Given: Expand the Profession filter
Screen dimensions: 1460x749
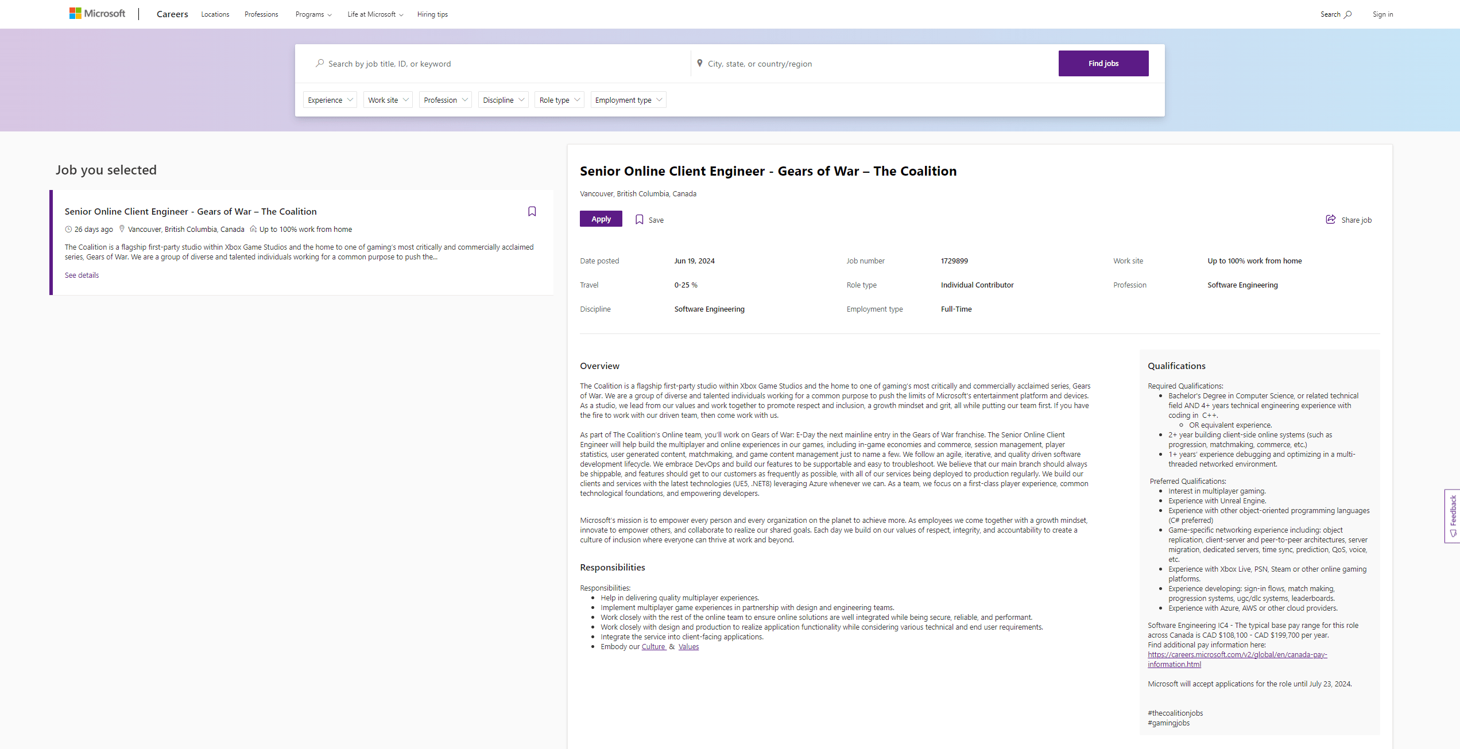Looking at the screenshot, I should point(446,100).
